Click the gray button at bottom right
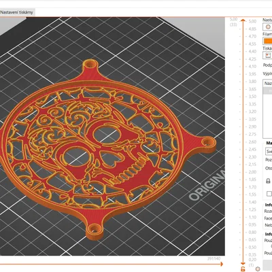Viewport: 272px width, 272px height. click(x=267, y=265)
